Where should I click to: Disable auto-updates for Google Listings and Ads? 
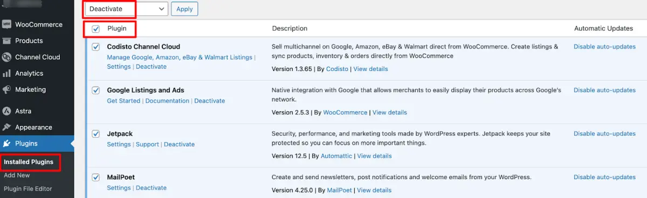[604, 90]
